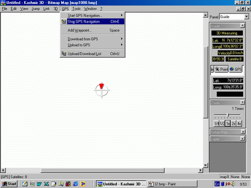Click the speaker volume icon in tray
Image resolution: width=251 pixels, height=188 pixels.
[232, 184]
